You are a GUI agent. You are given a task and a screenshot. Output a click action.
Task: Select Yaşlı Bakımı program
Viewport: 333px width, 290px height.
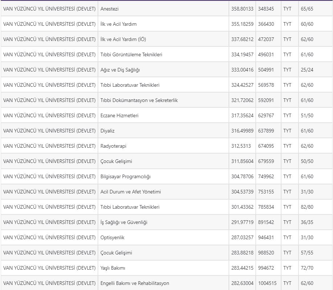point(113,268)
